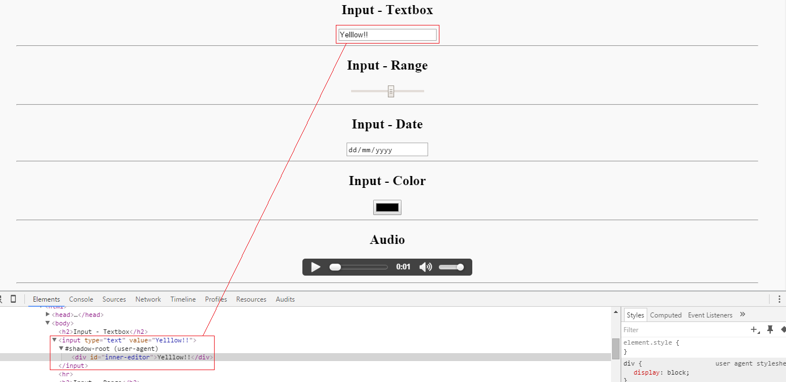Open the Network tab
The width and height of the screenshot is (786, 382).
(148, 299)
